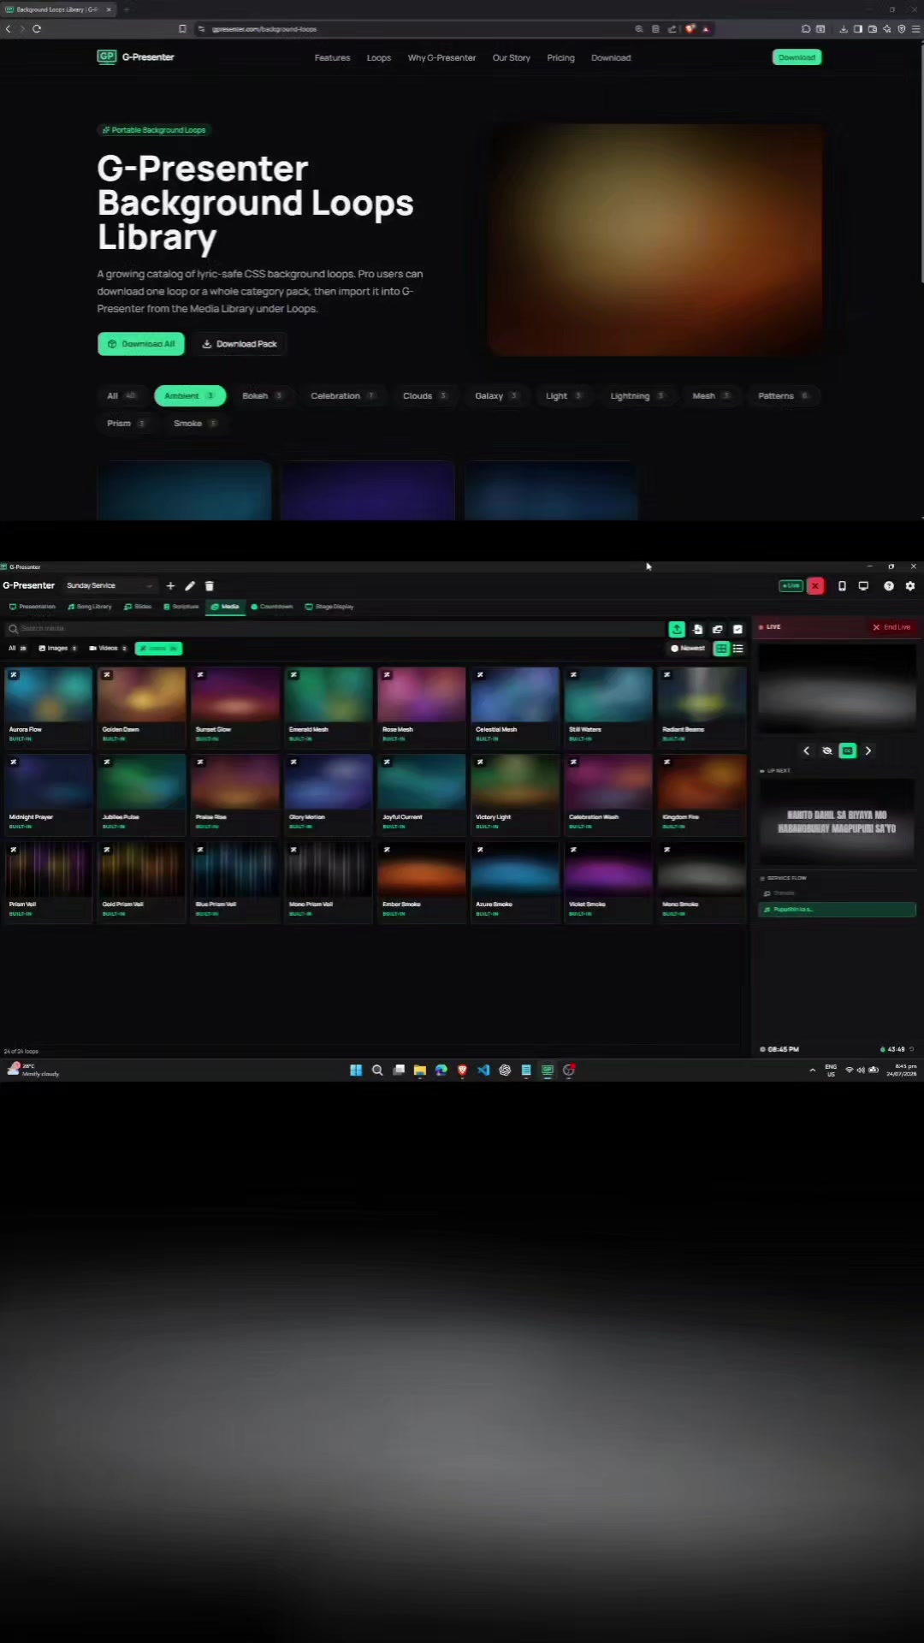This screenshot has width=924, height=1643.
Task: Open the Stage Display tab
Action: (329, 607)
